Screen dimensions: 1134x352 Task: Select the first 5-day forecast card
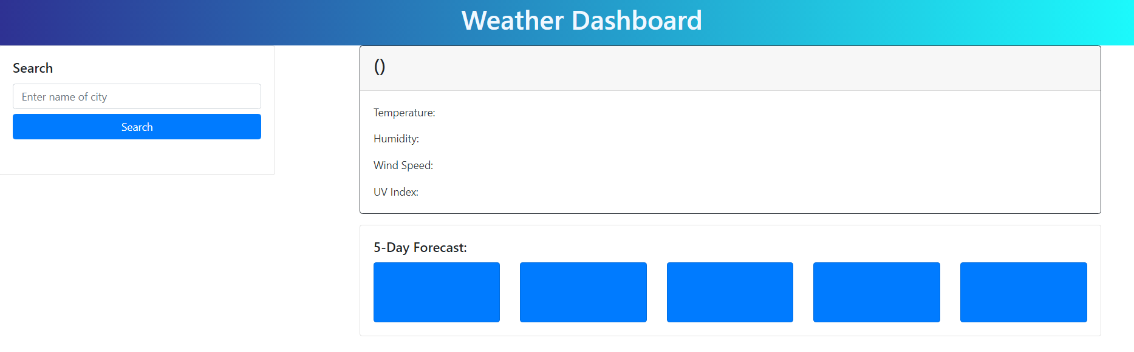click(x=436, y=292)
